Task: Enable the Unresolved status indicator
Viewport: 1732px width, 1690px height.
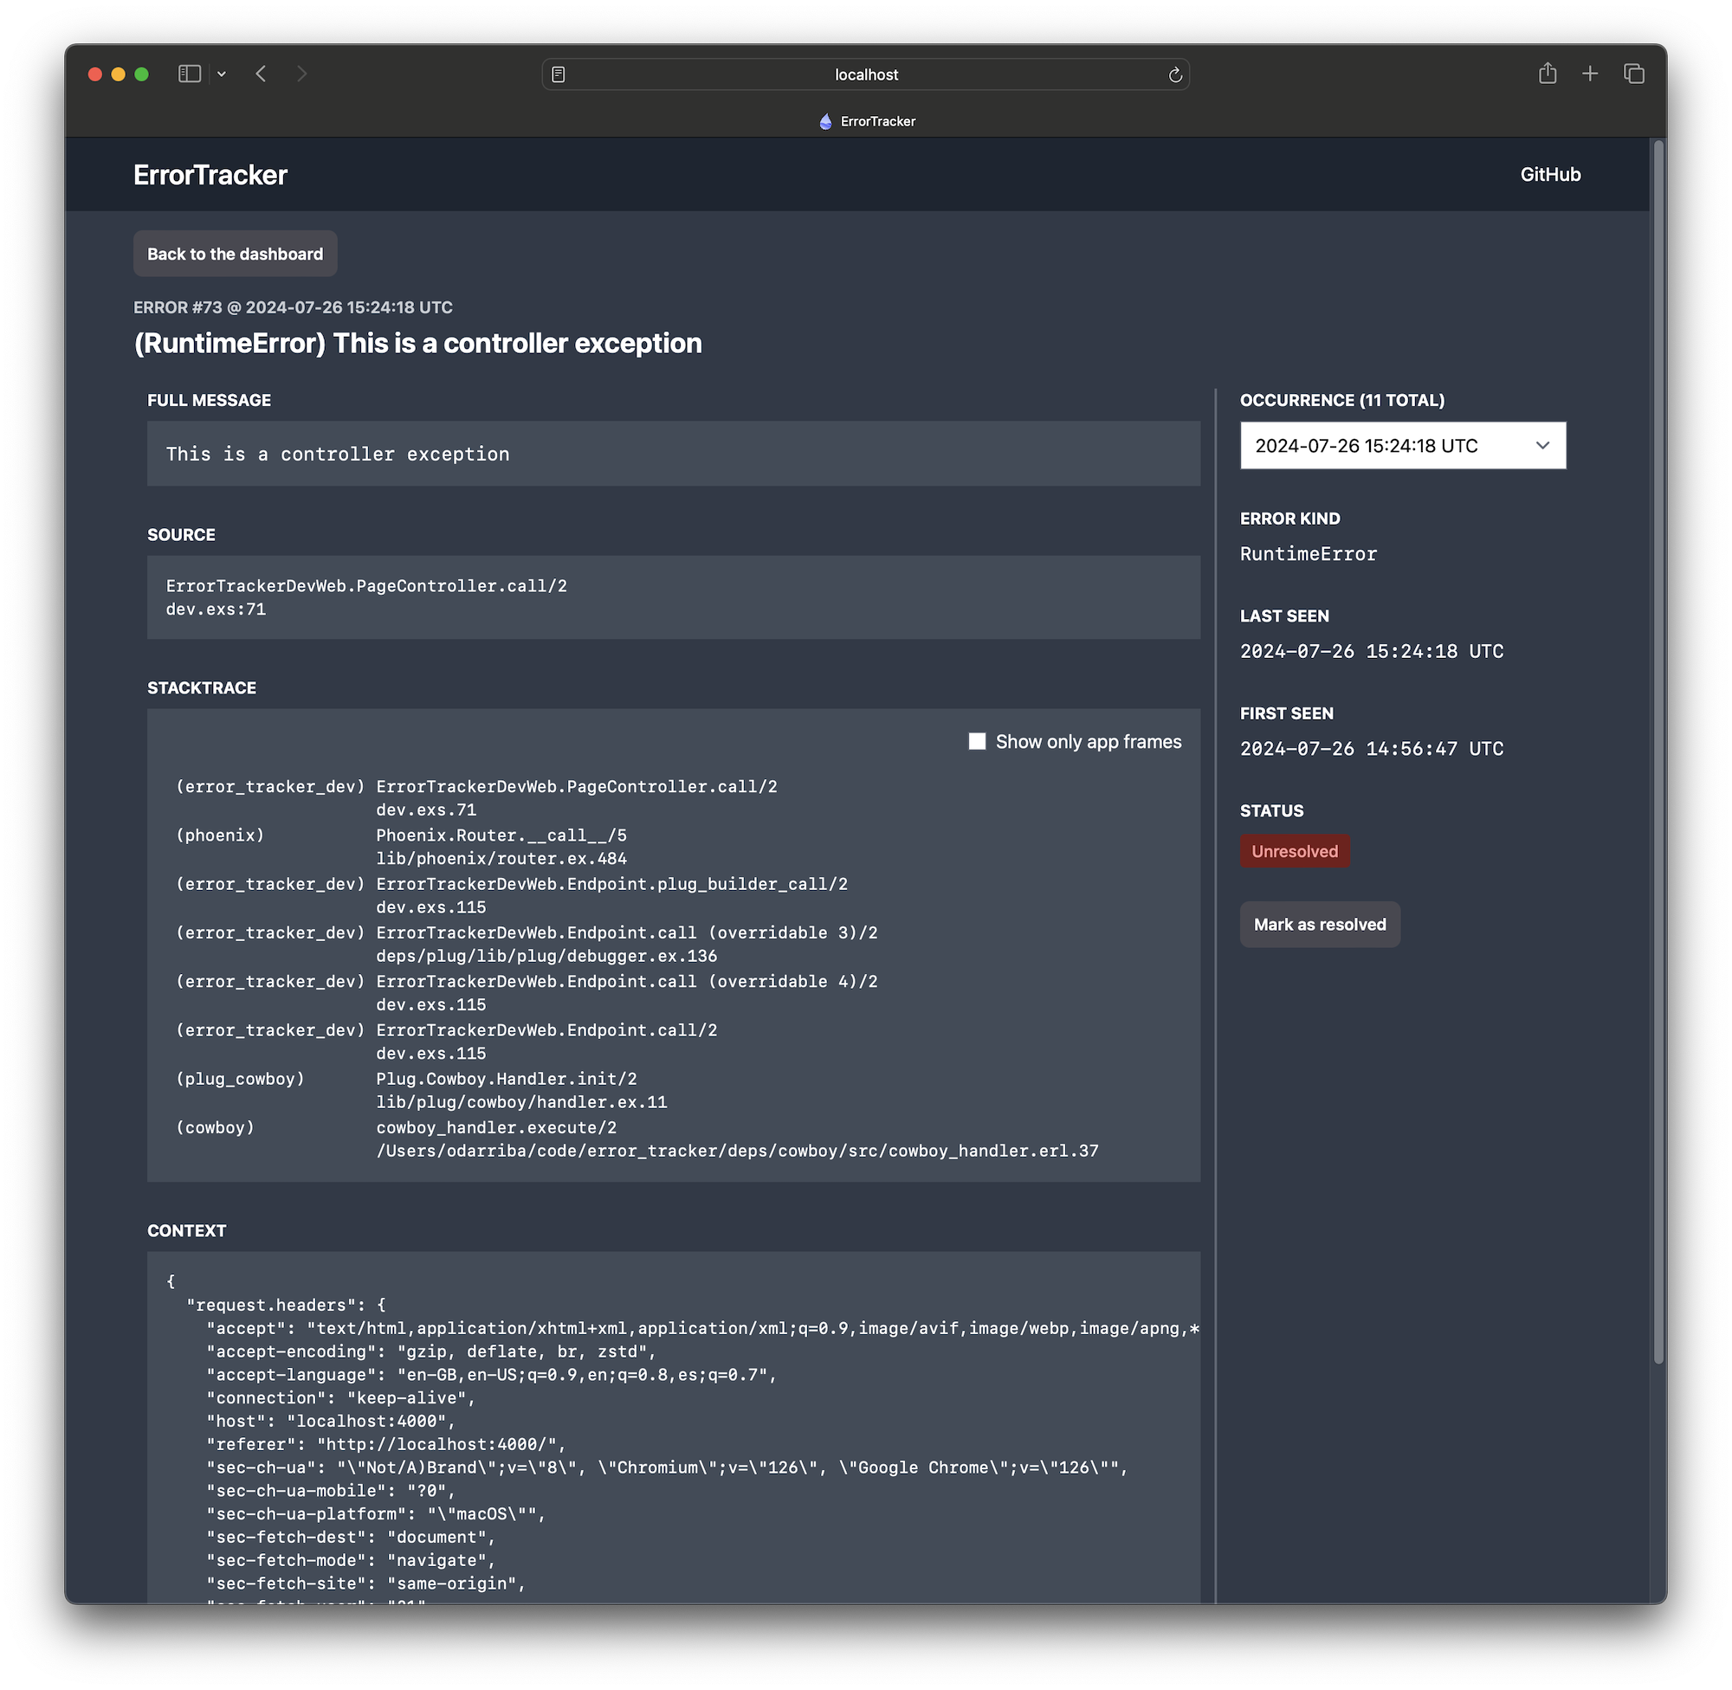Action: (1294, 851)
